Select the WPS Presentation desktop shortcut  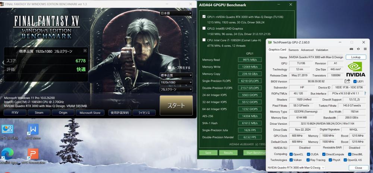[x=33, y=156]
